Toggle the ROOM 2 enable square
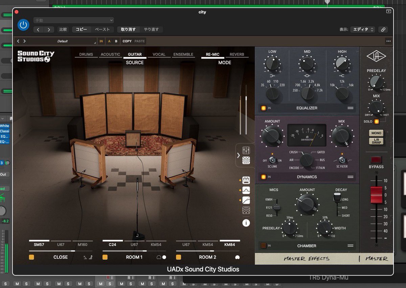The image size is (406, 288). tap(179, 257)
